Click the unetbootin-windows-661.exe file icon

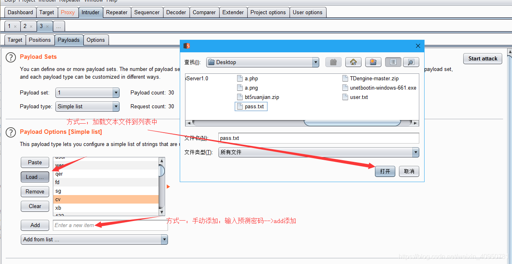coord(346,88)
